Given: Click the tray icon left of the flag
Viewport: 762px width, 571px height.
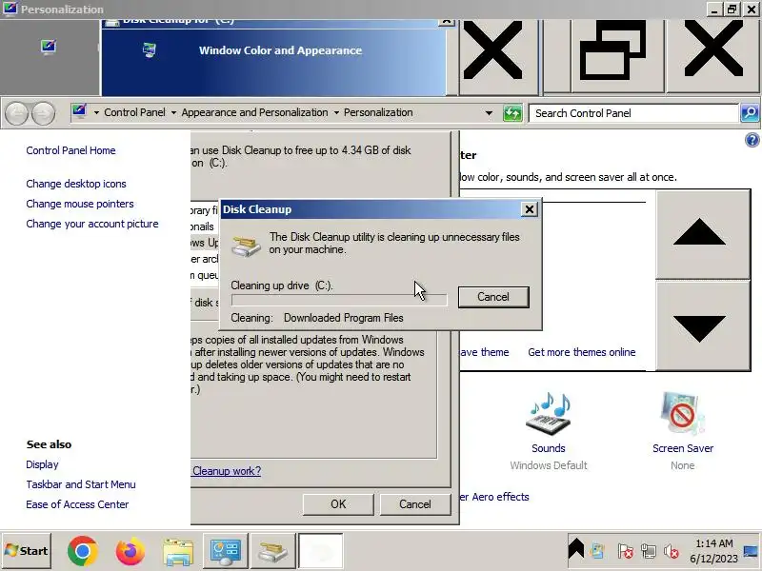Looking at the screenshot, I should (597, 552).
